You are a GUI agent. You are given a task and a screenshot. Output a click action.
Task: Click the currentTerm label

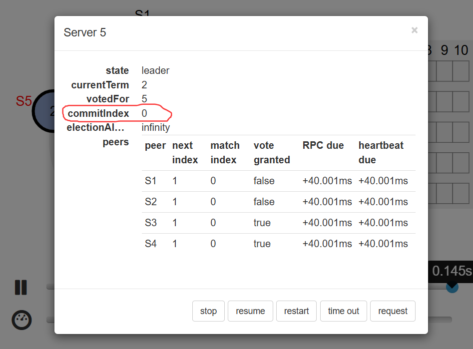[x=100, y=85]
